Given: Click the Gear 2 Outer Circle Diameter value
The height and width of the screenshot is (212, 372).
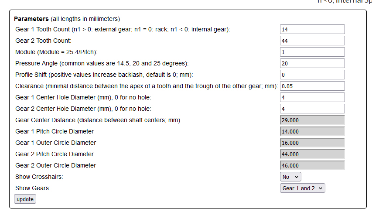Looking at the screenshot, I should [312, 165].
